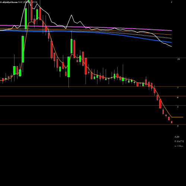Click the 3.20 last price value

point(177,137)
